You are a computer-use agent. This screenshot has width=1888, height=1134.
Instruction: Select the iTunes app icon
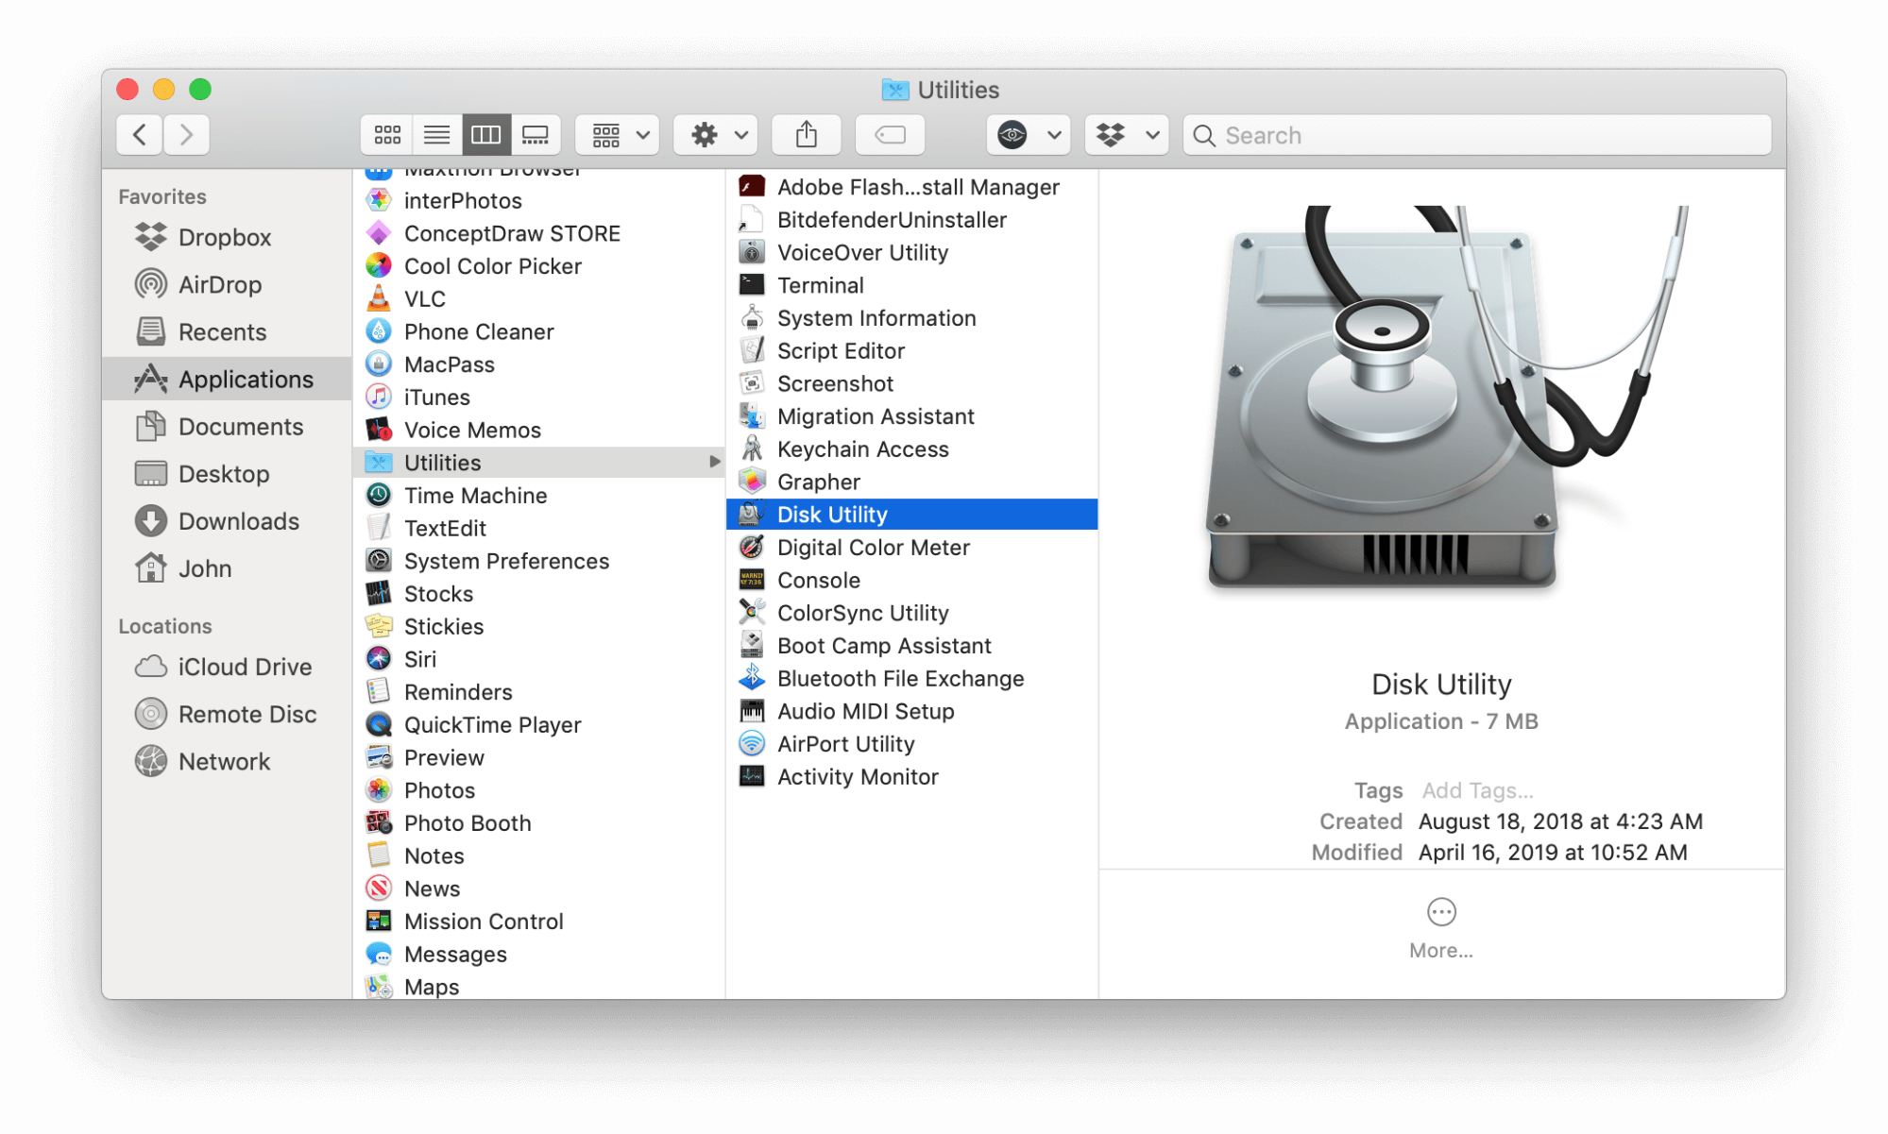[x=379, y=397]
